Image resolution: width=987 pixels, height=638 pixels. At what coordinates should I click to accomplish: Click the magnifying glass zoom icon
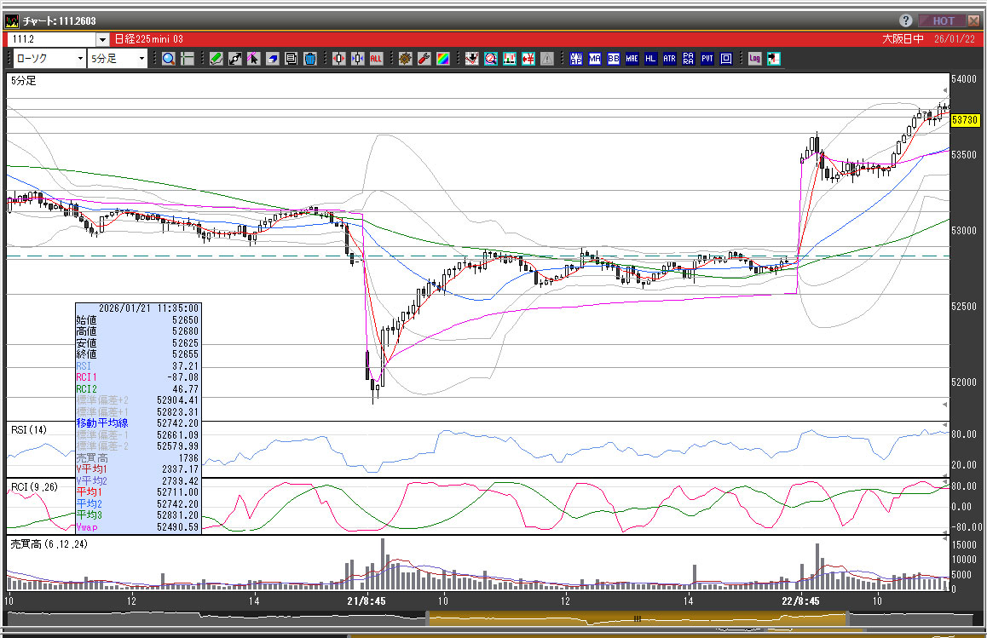click(168, 59)
